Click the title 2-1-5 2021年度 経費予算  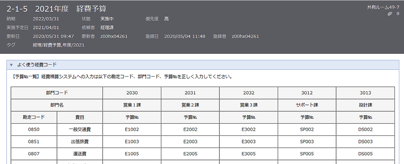click(56, 9)
